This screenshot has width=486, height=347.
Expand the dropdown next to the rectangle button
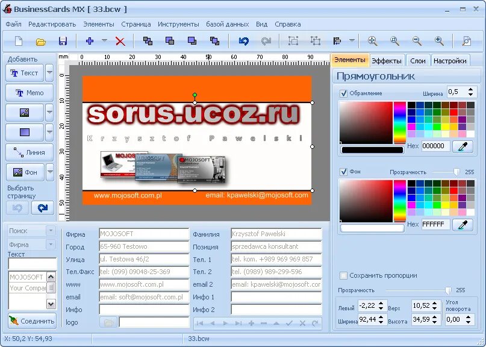pyautogui.click(x=49, y=133)
